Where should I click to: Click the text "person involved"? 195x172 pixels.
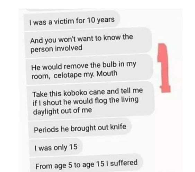56,49
